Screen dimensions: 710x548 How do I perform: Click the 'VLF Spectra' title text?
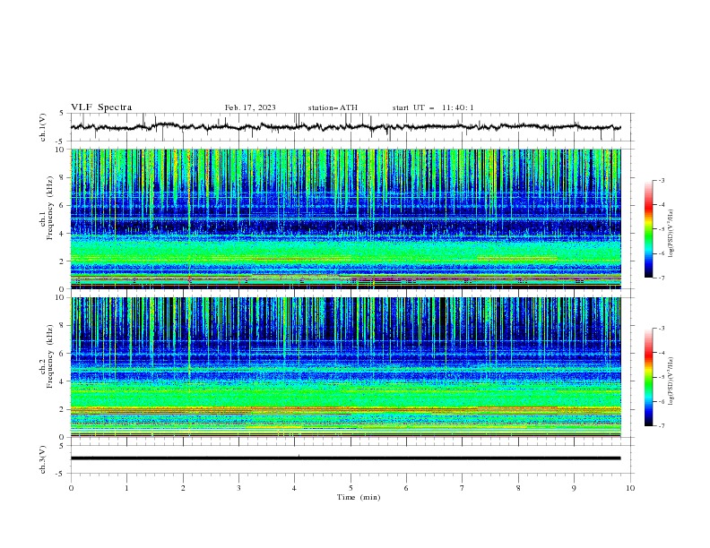pyautogui.click(x=101, y=107)
